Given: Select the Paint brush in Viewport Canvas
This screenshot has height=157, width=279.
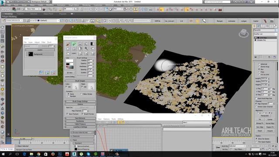Looking at the screenshot, I should tap(68, 44).
